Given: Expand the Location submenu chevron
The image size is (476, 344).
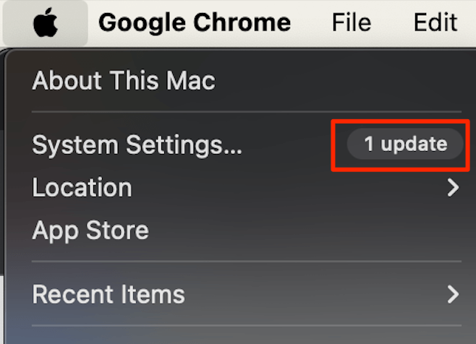Looking at the screenshot, I should pyautogui.click(x=453, y=188).
